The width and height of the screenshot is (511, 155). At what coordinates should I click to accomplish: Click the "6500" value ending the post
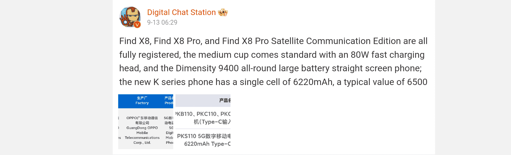417,82
